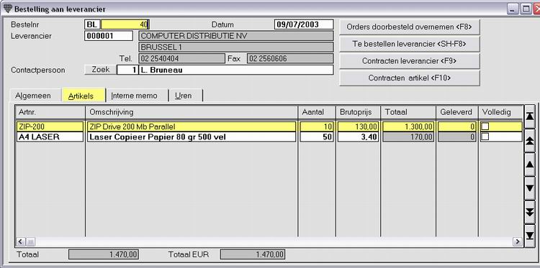Image resolution: width=540 pixels, height=268 pixels.
Task: Jump to first record with top arrow button
Action: click(x=530, y=116)
